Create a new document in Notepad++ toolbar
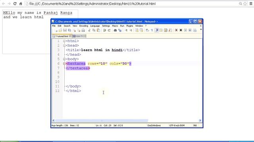Viewport: 254px width, 142px height. tap(56, 30)
